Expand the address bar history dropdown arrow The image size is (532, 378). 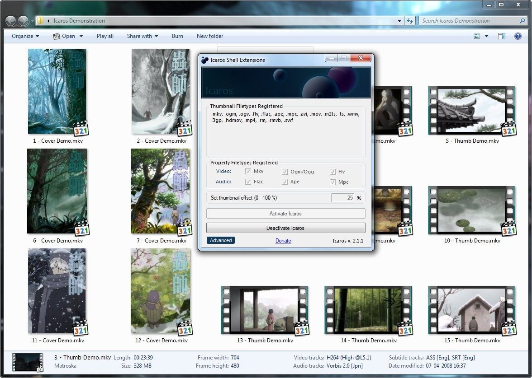coord(399,21)
